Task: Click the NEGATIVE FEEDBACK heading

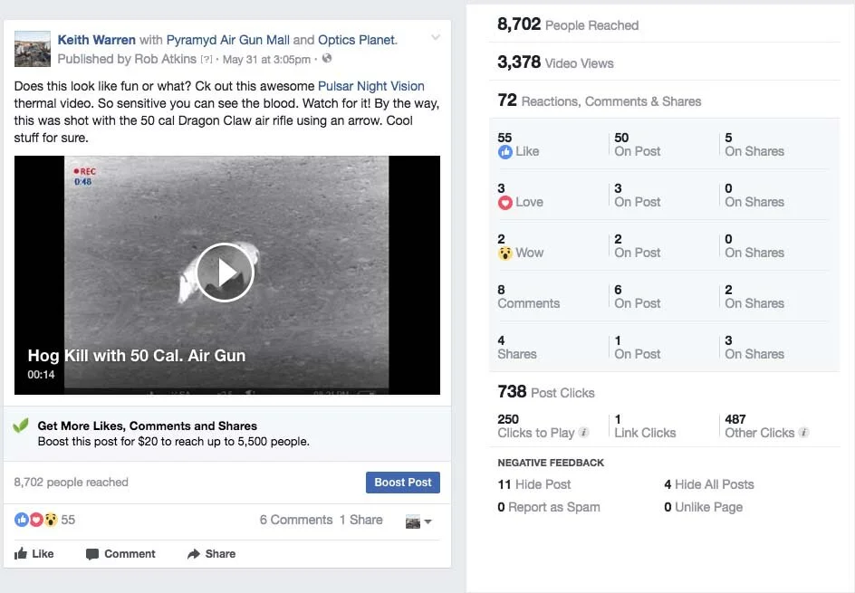Action: click(x=551, y=463)
